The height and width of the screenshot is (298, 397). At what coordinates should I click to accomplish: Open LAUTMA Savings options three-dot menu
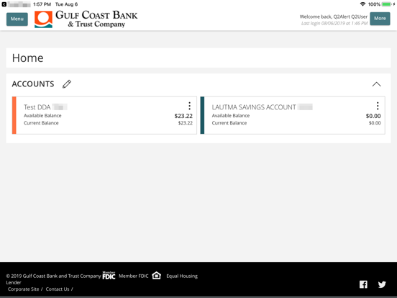click(x=378, y=106)
